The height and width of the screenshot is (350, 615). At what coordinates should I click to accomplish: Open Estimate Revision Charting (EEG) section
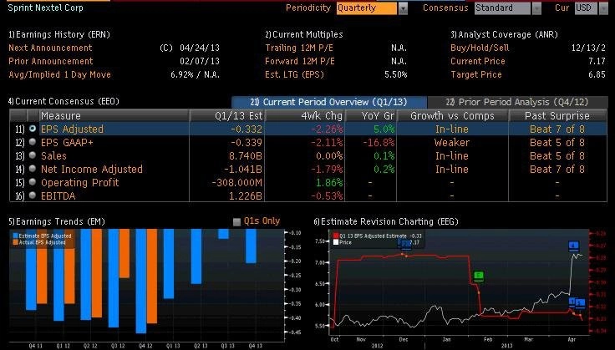(x=386, y=221)
